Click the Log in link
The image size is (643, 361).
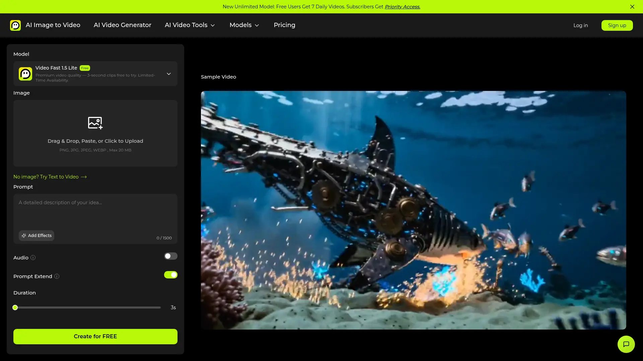pos(580,25)
